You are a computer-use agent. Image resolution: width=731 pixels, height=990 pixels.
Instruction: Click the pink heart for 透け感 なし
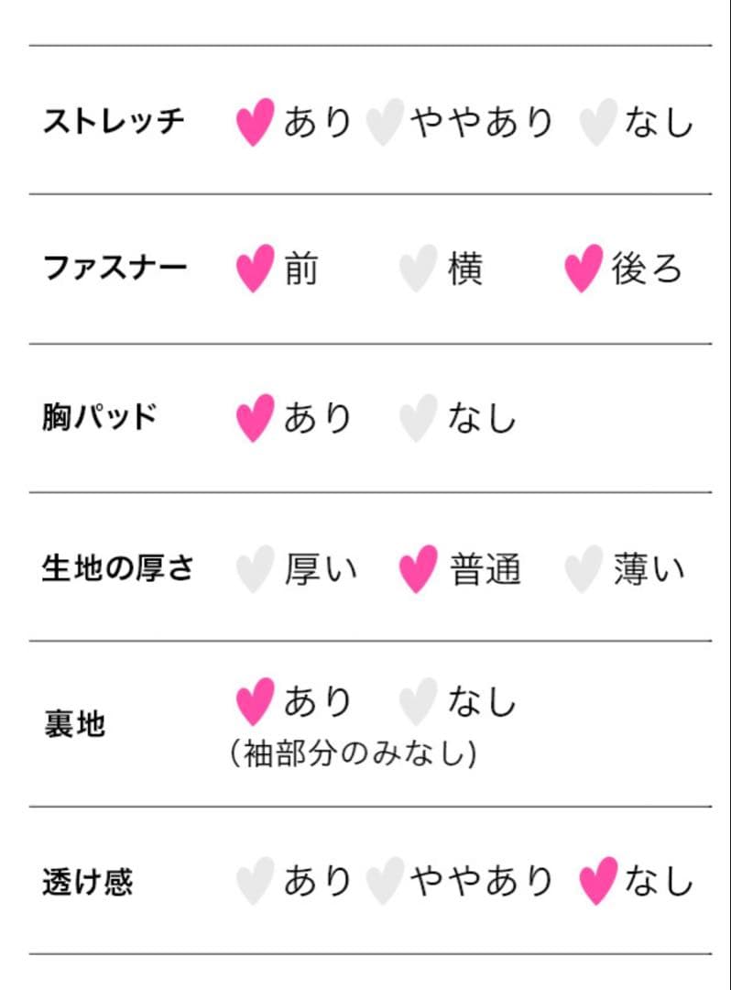point(597,881)
